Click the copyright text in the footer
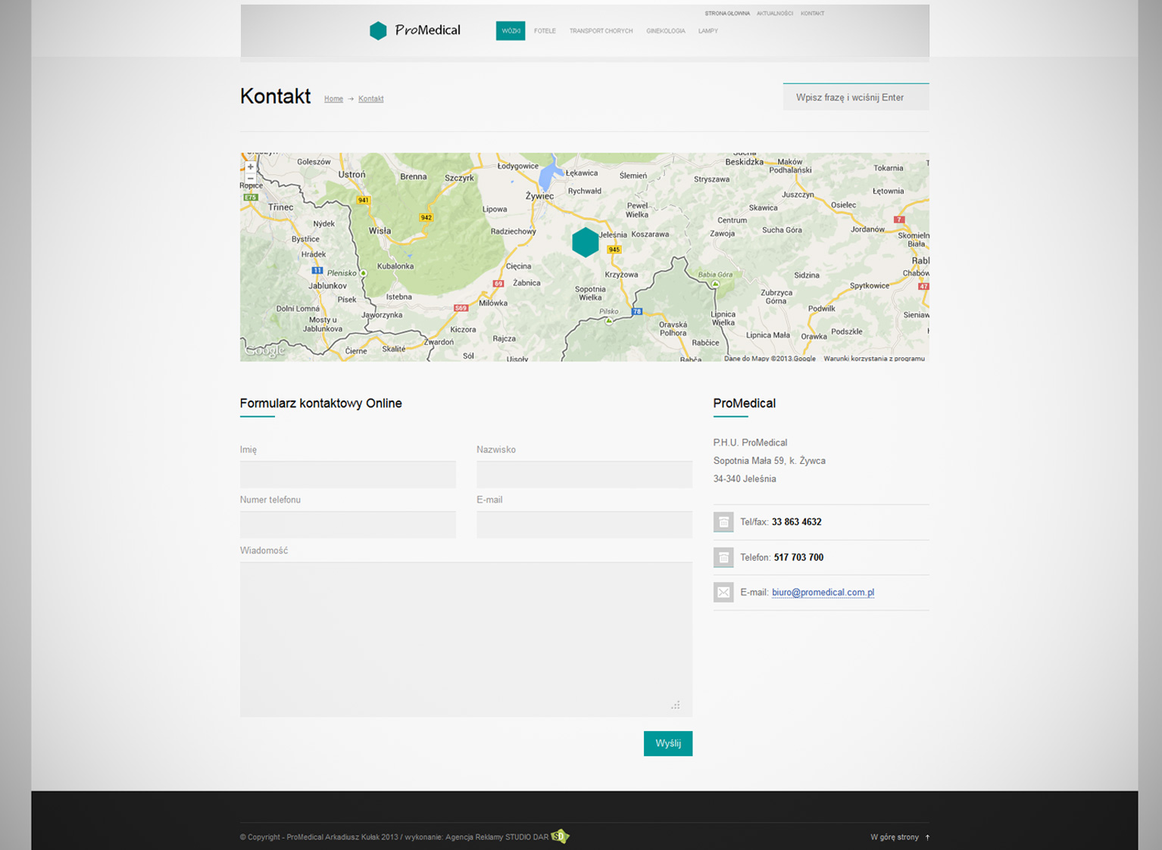 coord(394,837)
